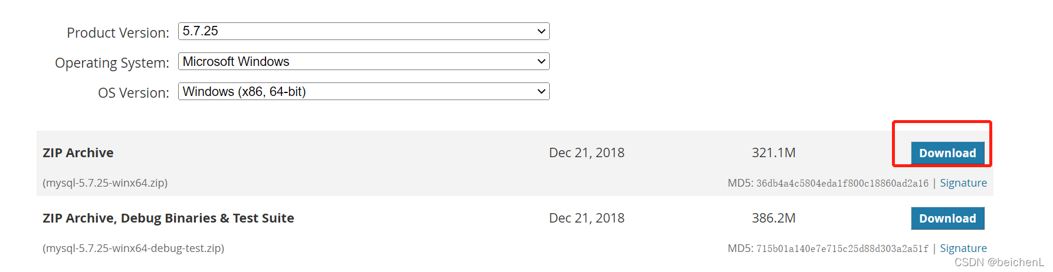Click the "ZIP Archive, Debug Binaries & Test Suite" title
This screenshot has width=1053, height=272.
168,218
